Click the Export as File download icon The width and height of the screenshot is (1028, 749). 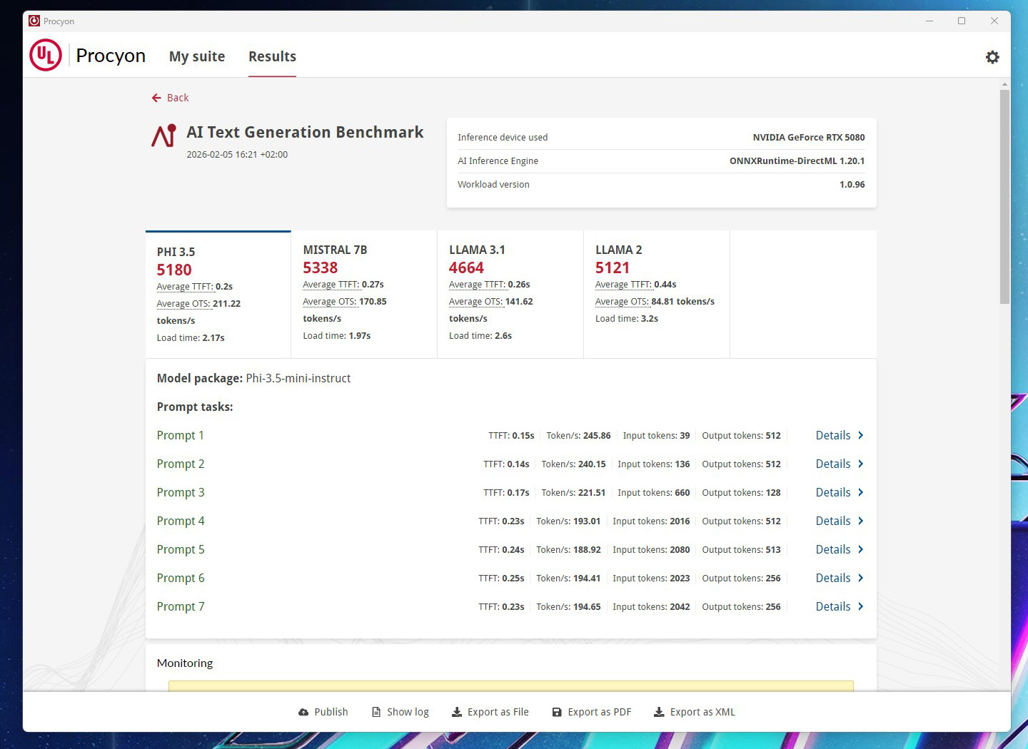click(x=457, y=712)
